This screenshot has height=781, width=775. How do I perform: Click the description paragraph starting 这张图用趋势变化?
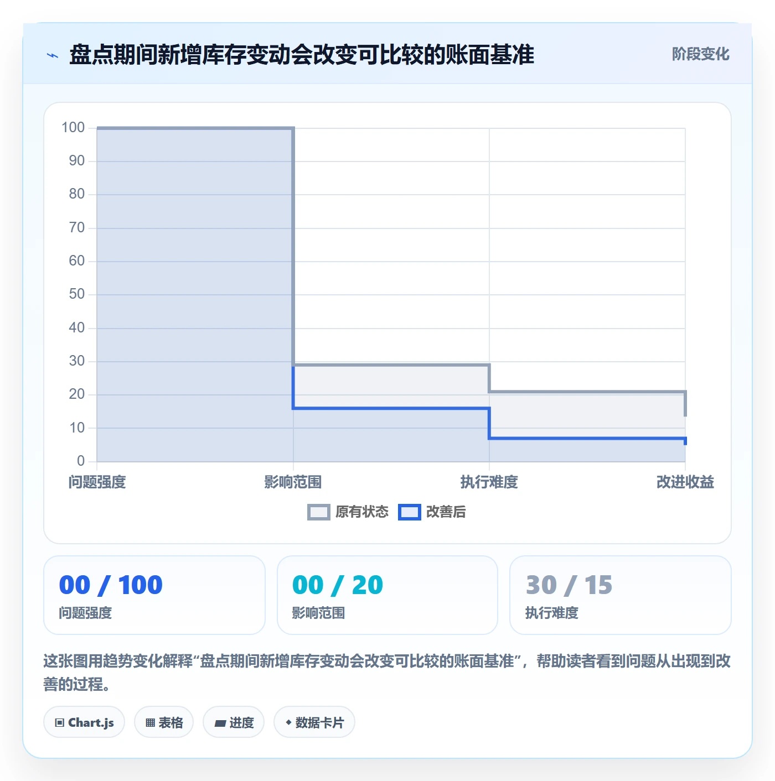[x=387, y=673]
